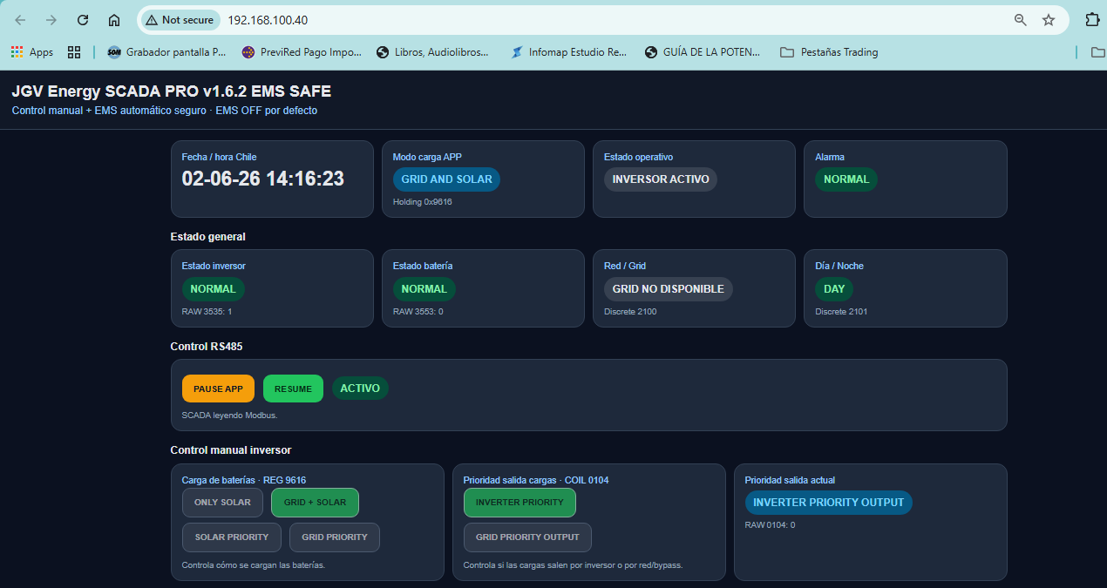Screen dimensions: 1107x588
Task: Bookmark this page with the star icon
Action: (x=1049, y=20)
